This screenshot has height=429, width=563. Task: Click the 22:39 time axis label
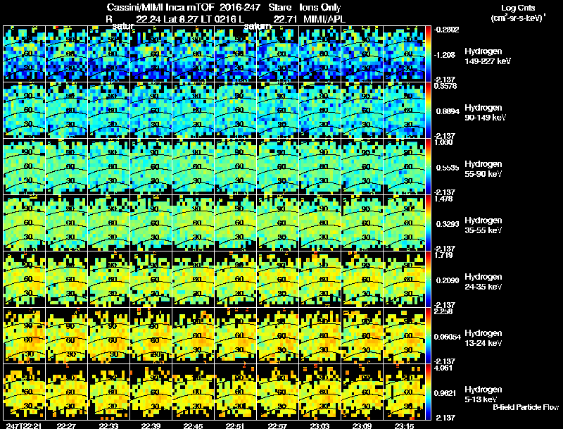click(x=151, y=425)
